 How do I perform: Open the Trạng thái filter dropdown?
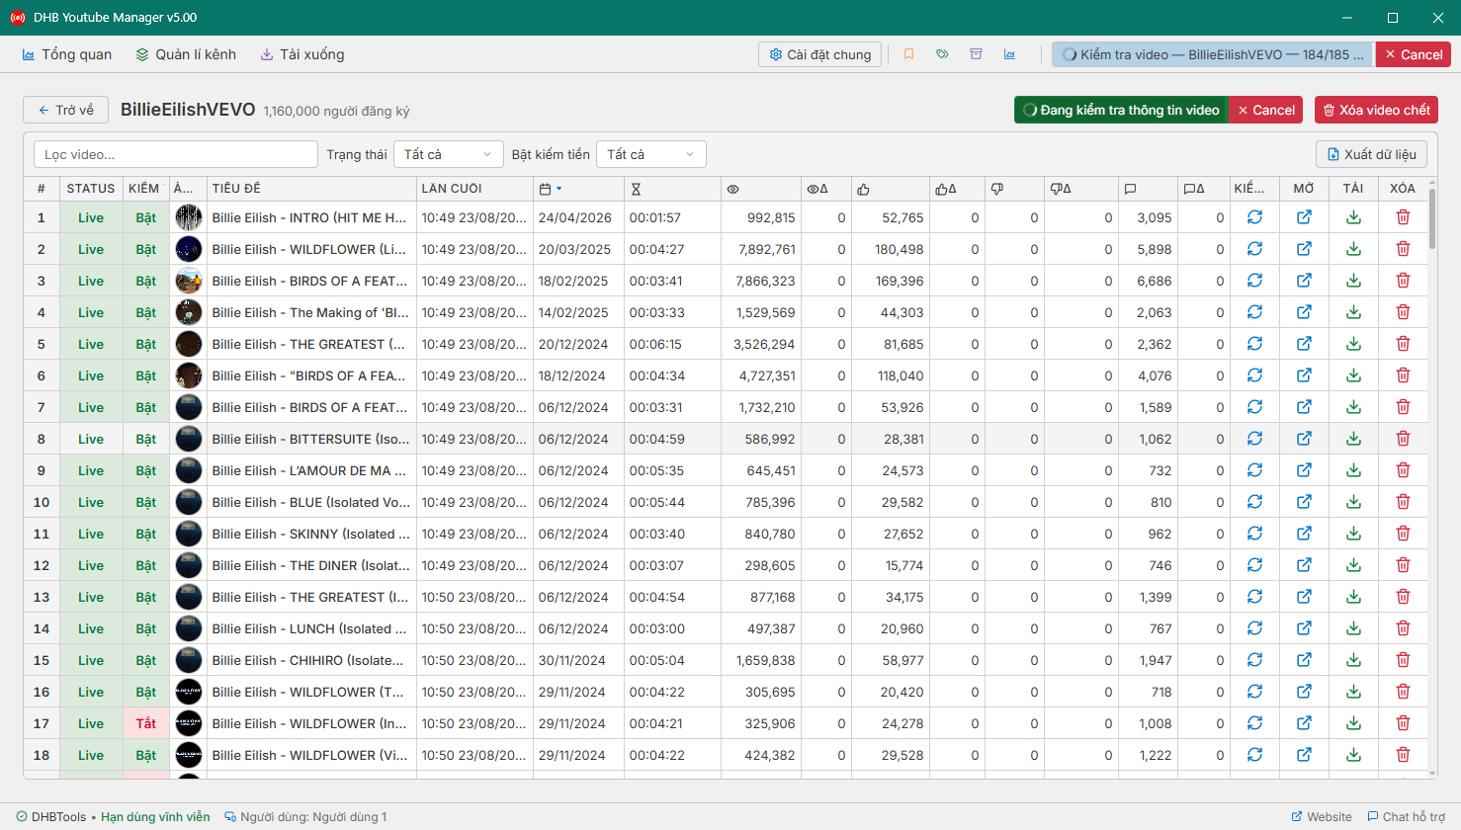pos(448,154)
